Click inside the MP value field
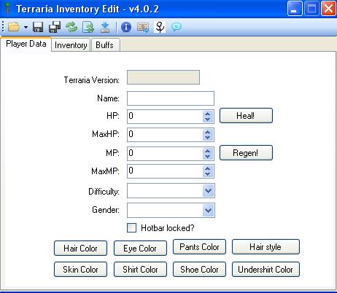The image size is (337, 293). click(165, 154)
